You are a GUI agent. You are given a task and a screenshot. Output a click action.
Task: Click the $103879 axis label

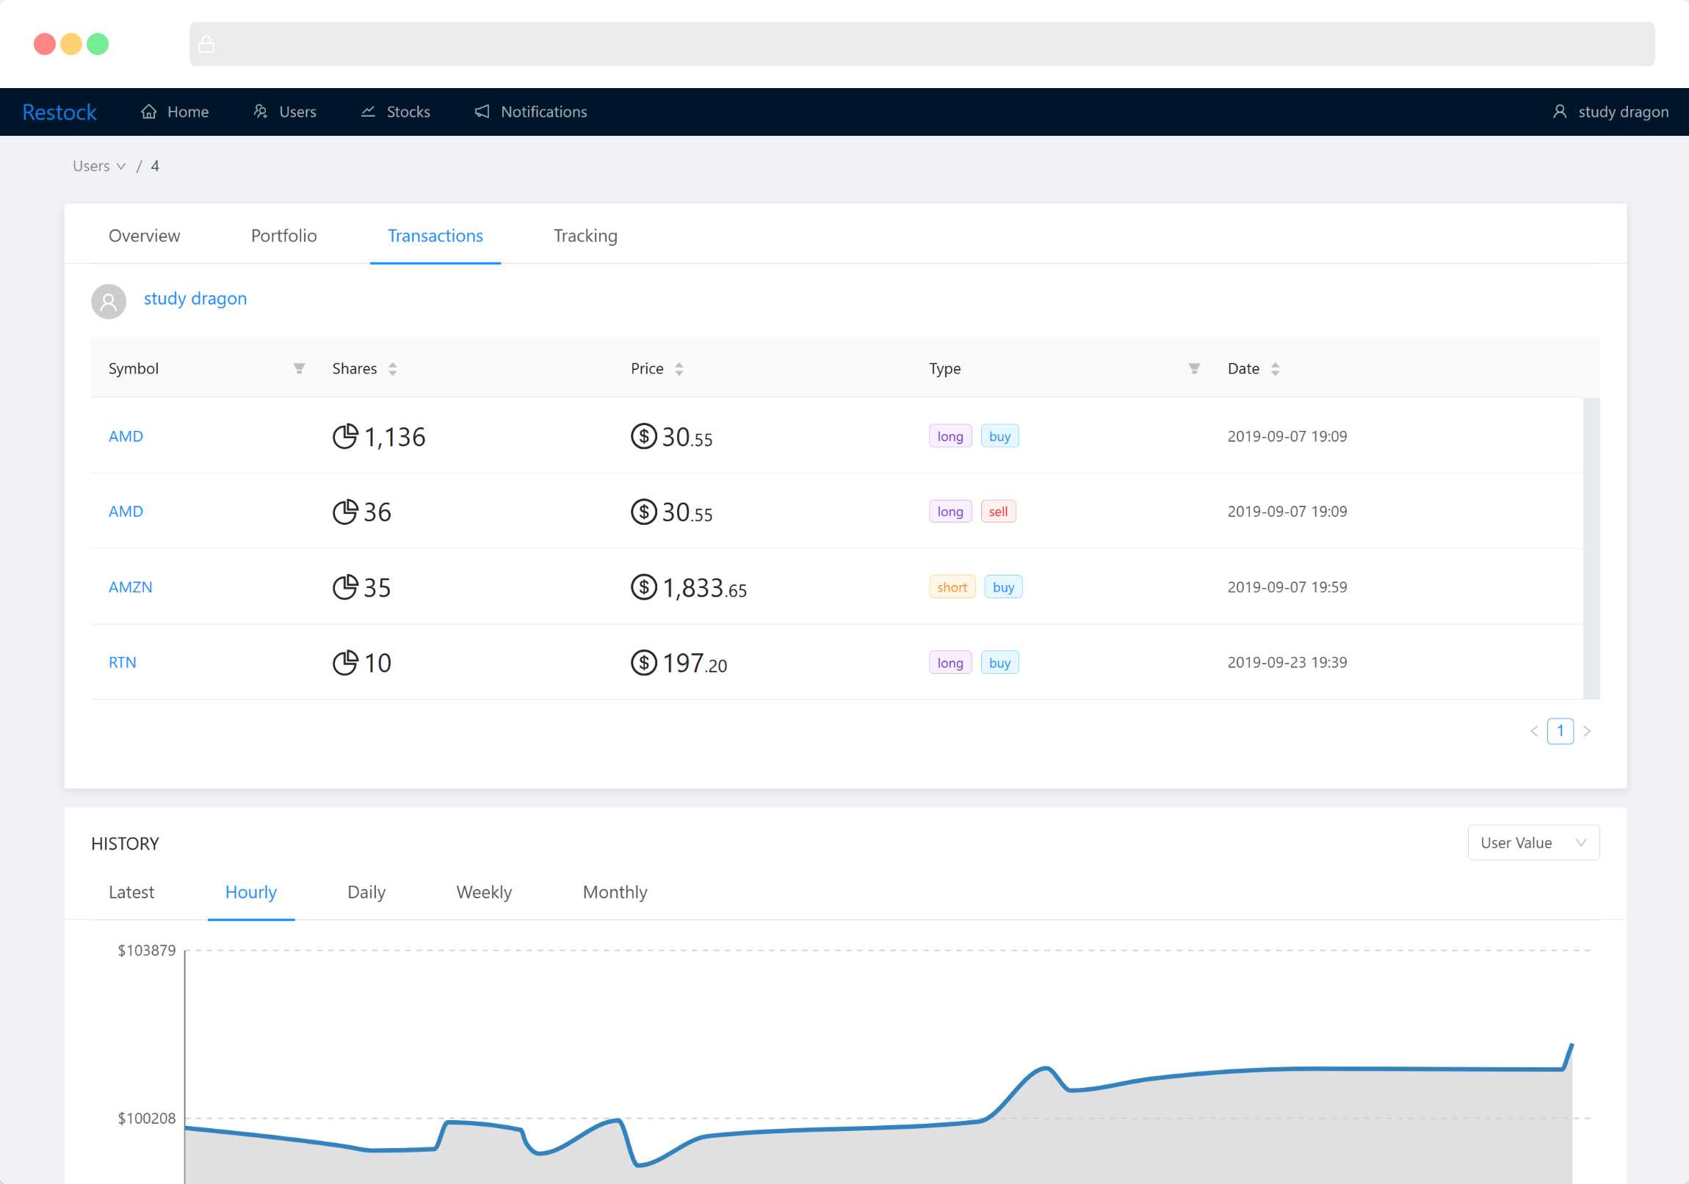tap(146, 950)
